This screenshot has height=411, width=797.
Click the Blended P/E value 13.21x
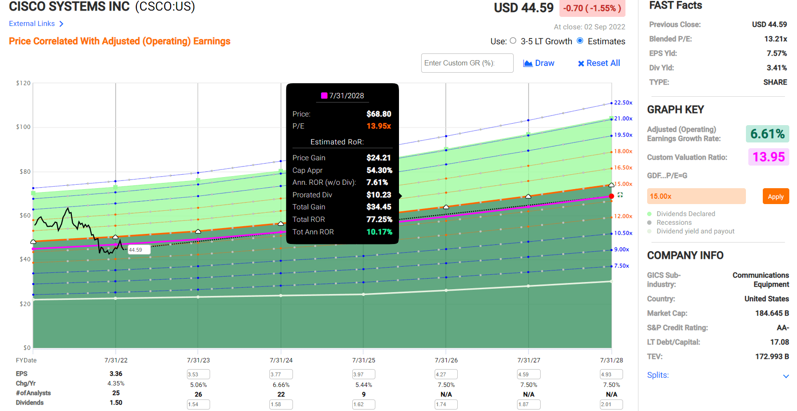pyautogui.click(x=776, y=39)
